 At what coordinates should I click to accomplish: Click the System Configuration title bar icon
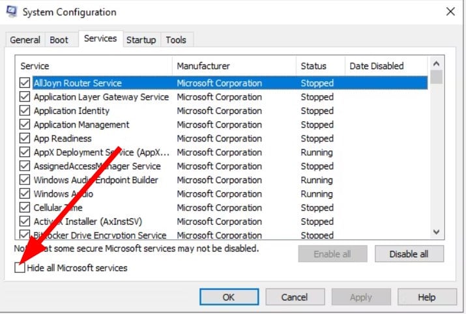pos(12,11)
